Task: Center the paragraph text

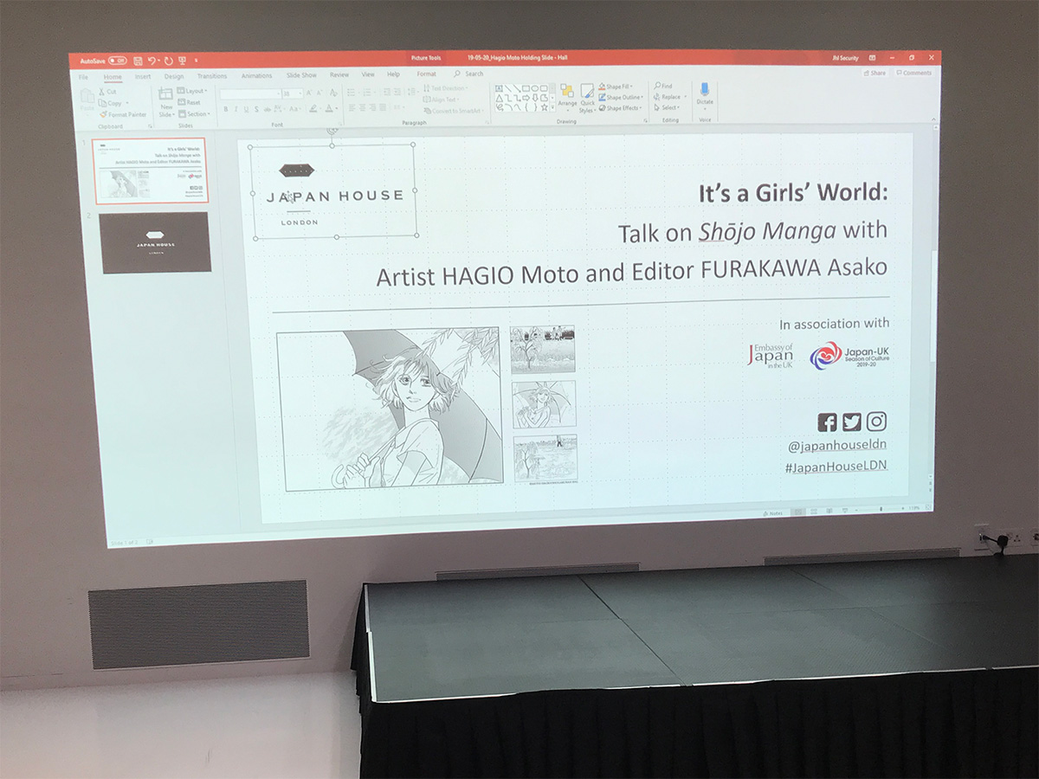Action: click(x=364, y=107)
